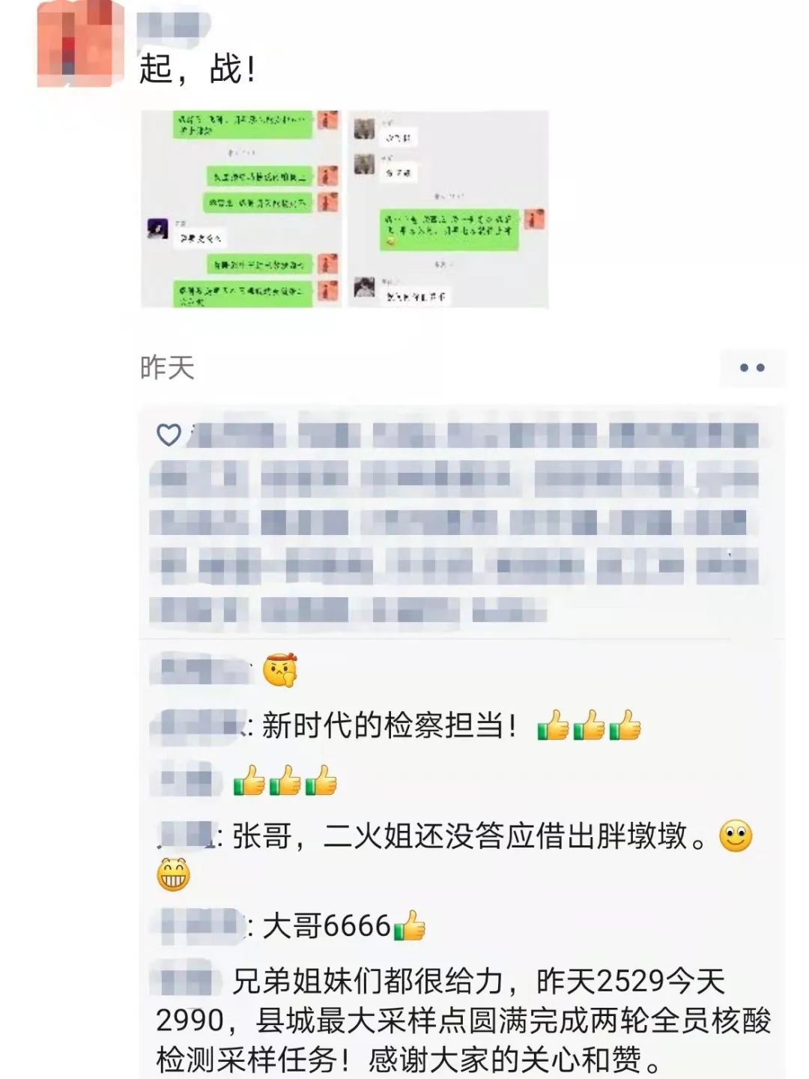Tap thumbs-up emoji after 大哥6666
Viewport: 809px width, 1079px height.
click(x=409, y=927)
